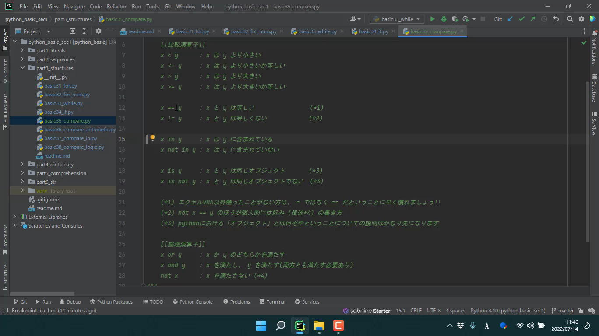Toggle the Structure tool window sidebar button
The height and width of the screenshot is (336, 599).
click(x=5, y=276)
